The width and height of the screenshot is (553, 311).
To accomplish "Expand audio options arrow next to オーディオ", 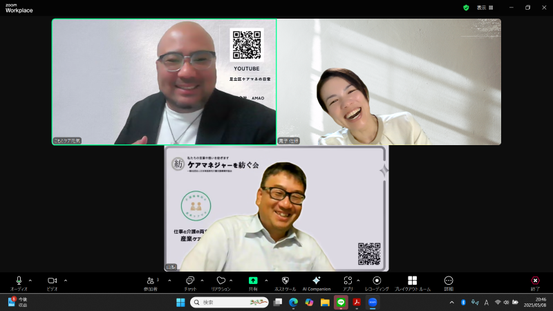I will tap(30, 281).
